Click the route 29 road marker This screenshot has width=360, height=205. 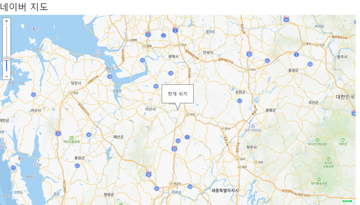pyautogui.click(x=34, y=95)
